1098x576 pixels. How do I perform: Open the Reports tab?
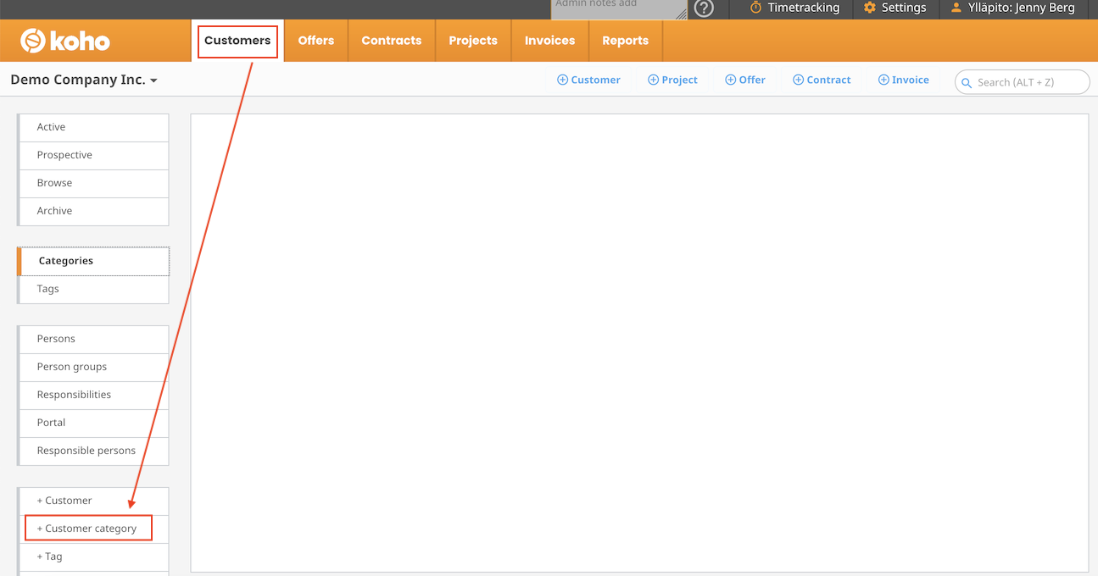click(x=626, y=41)
